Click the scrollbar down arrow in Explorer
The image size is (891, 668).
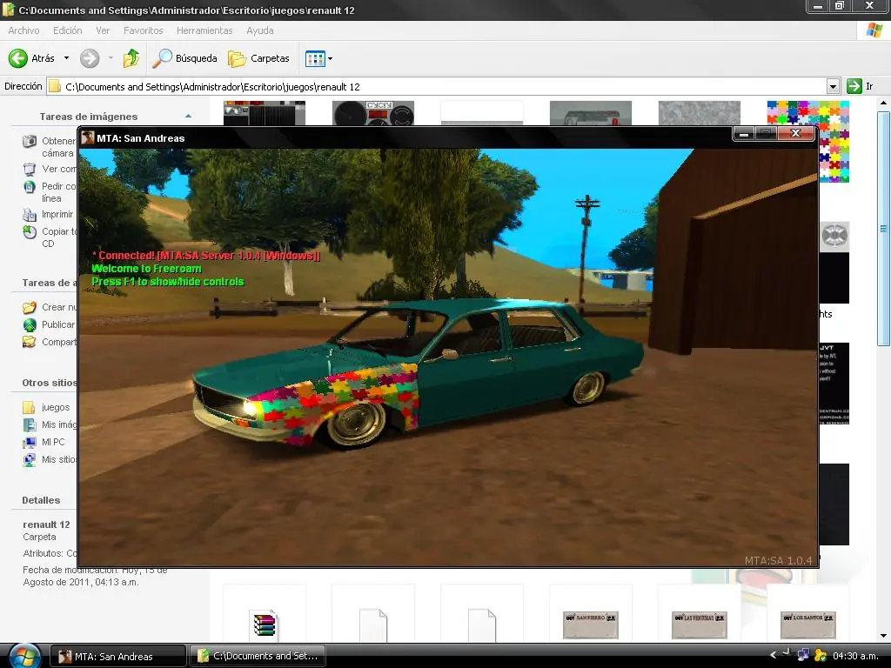(x=883, y=636)
